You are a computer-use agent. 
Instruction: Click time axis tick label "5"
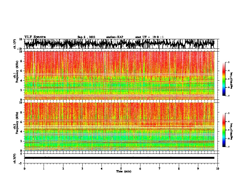121,169
